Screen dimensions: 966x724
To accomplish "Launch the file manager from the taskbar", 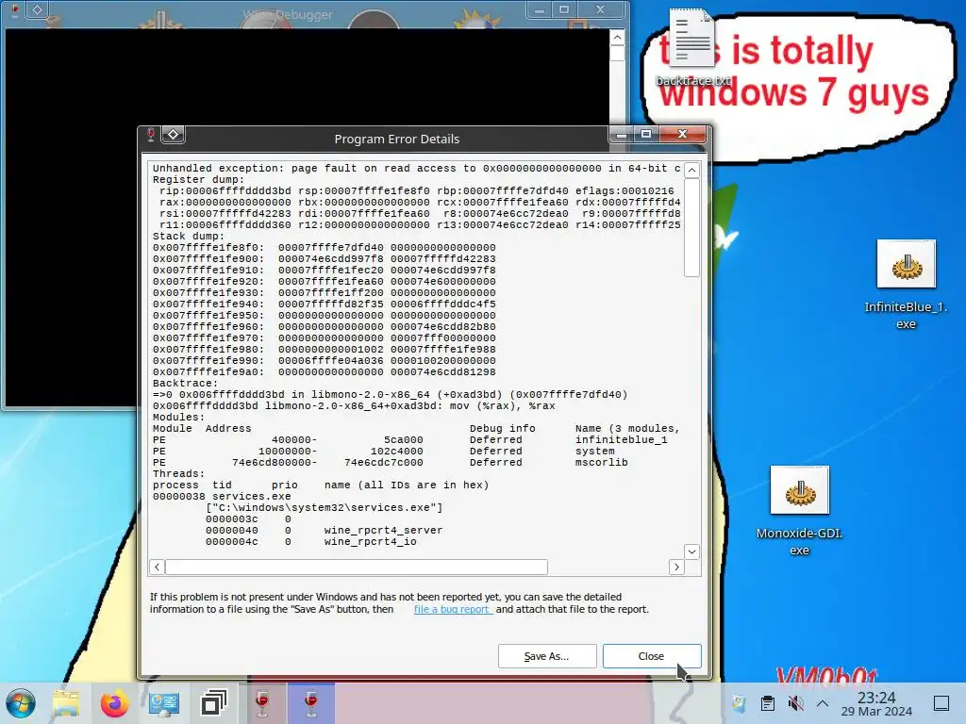I will tap(66, 703).
